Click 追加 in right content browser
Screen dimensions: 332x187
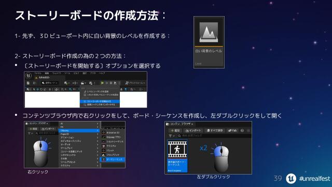[x=175, y=130]
